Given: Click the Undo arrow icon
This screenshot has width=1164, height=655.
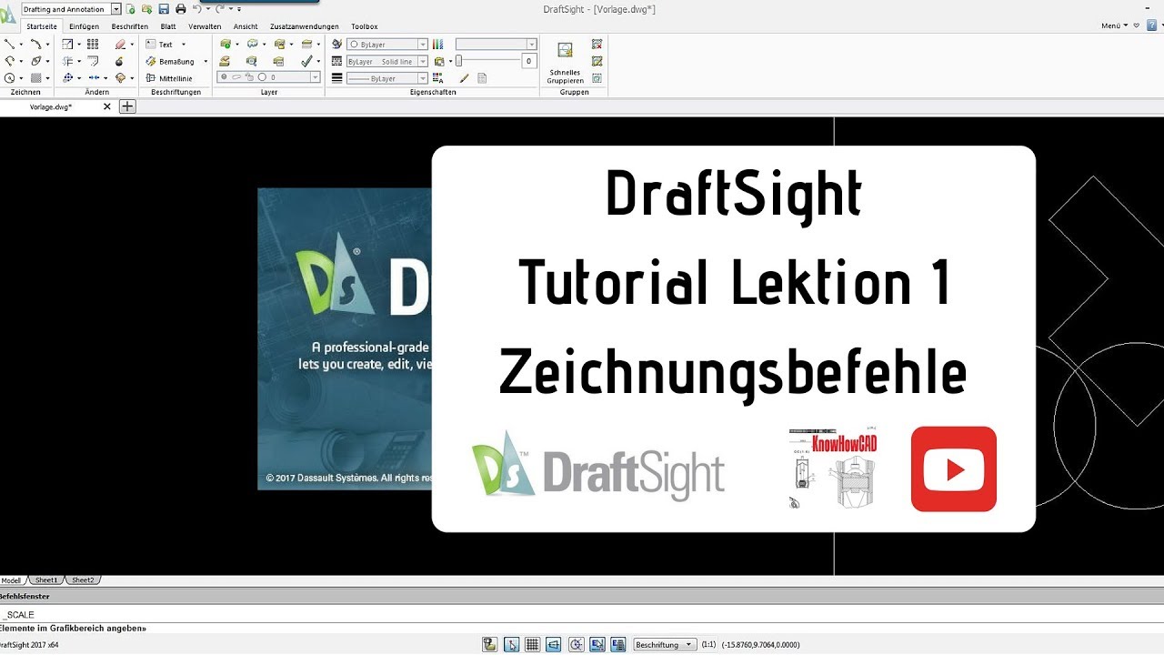Looking at the screenshot, I should [x=196, y=9].
